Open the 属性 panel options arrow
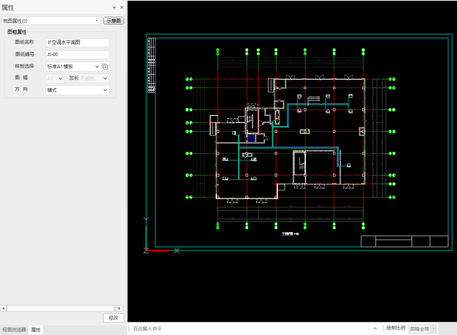This screenshot has width=457, height=335. [x=114, y=7]
